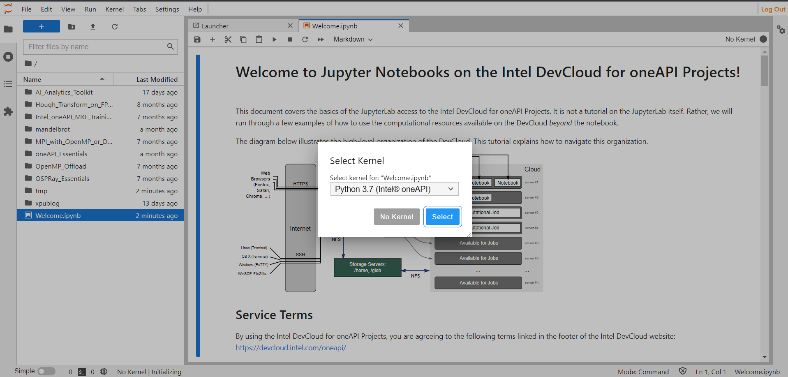788x377 pixels.
Task: Click the Select button in kernel dialog
Action: coord(442,217)
